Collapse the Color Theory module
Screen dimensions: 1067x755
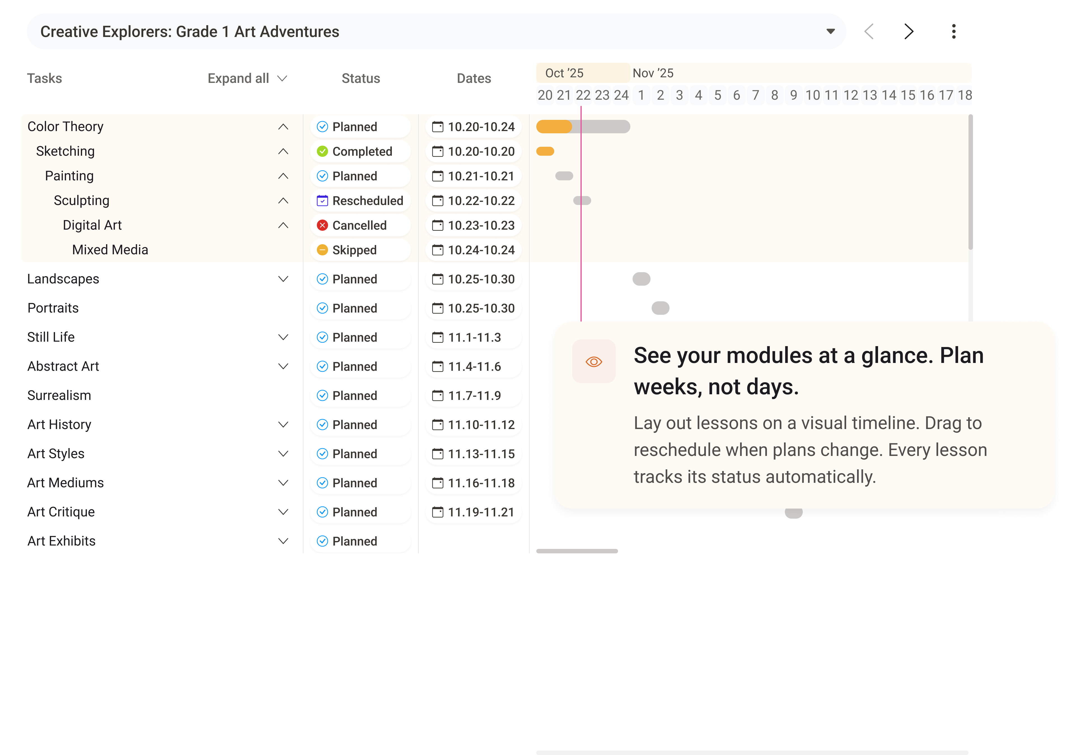(283, 127)
